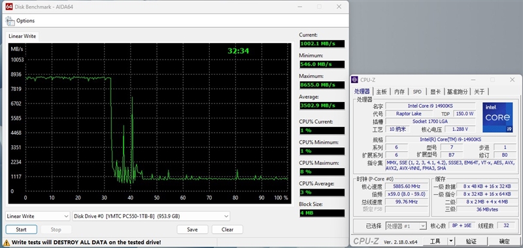Click the Save button
Viewport: 523px width, 248px height.
pyautogui.click(x=192, y=230)
